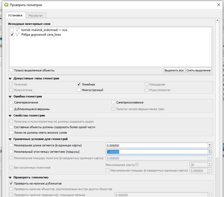This screenshot has width=224, height=197.
Task: Switch to the Результат tab
Action: pos(36,16)
